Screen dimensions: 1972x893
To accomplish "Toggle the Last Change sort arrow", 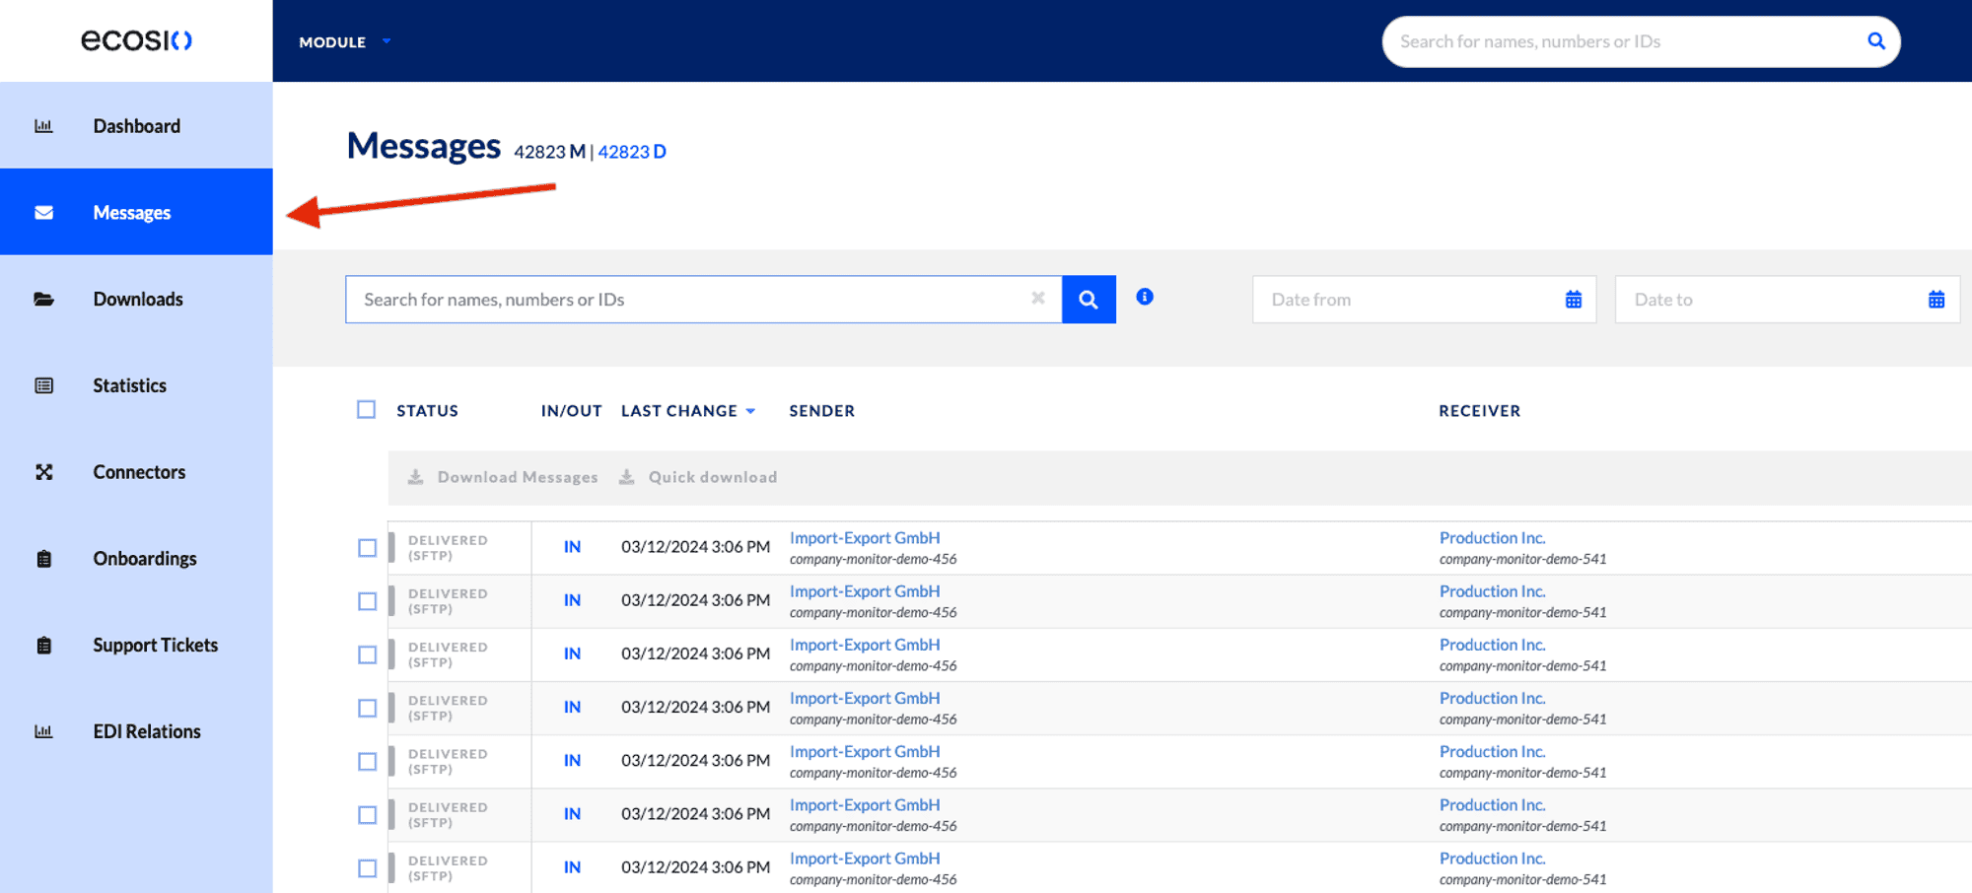I will click(752, 411).
